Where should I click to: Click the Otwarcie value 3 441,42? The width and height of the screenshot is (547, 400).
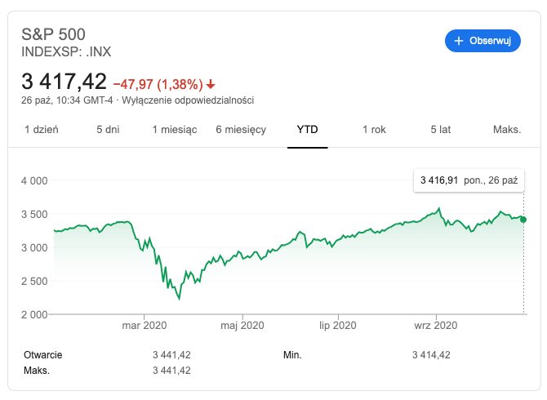pos(171,355)
